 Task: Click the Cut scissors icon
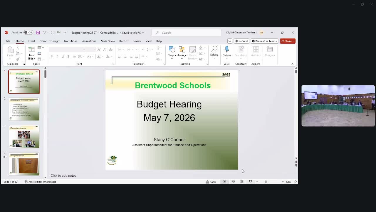pos(18,48)
